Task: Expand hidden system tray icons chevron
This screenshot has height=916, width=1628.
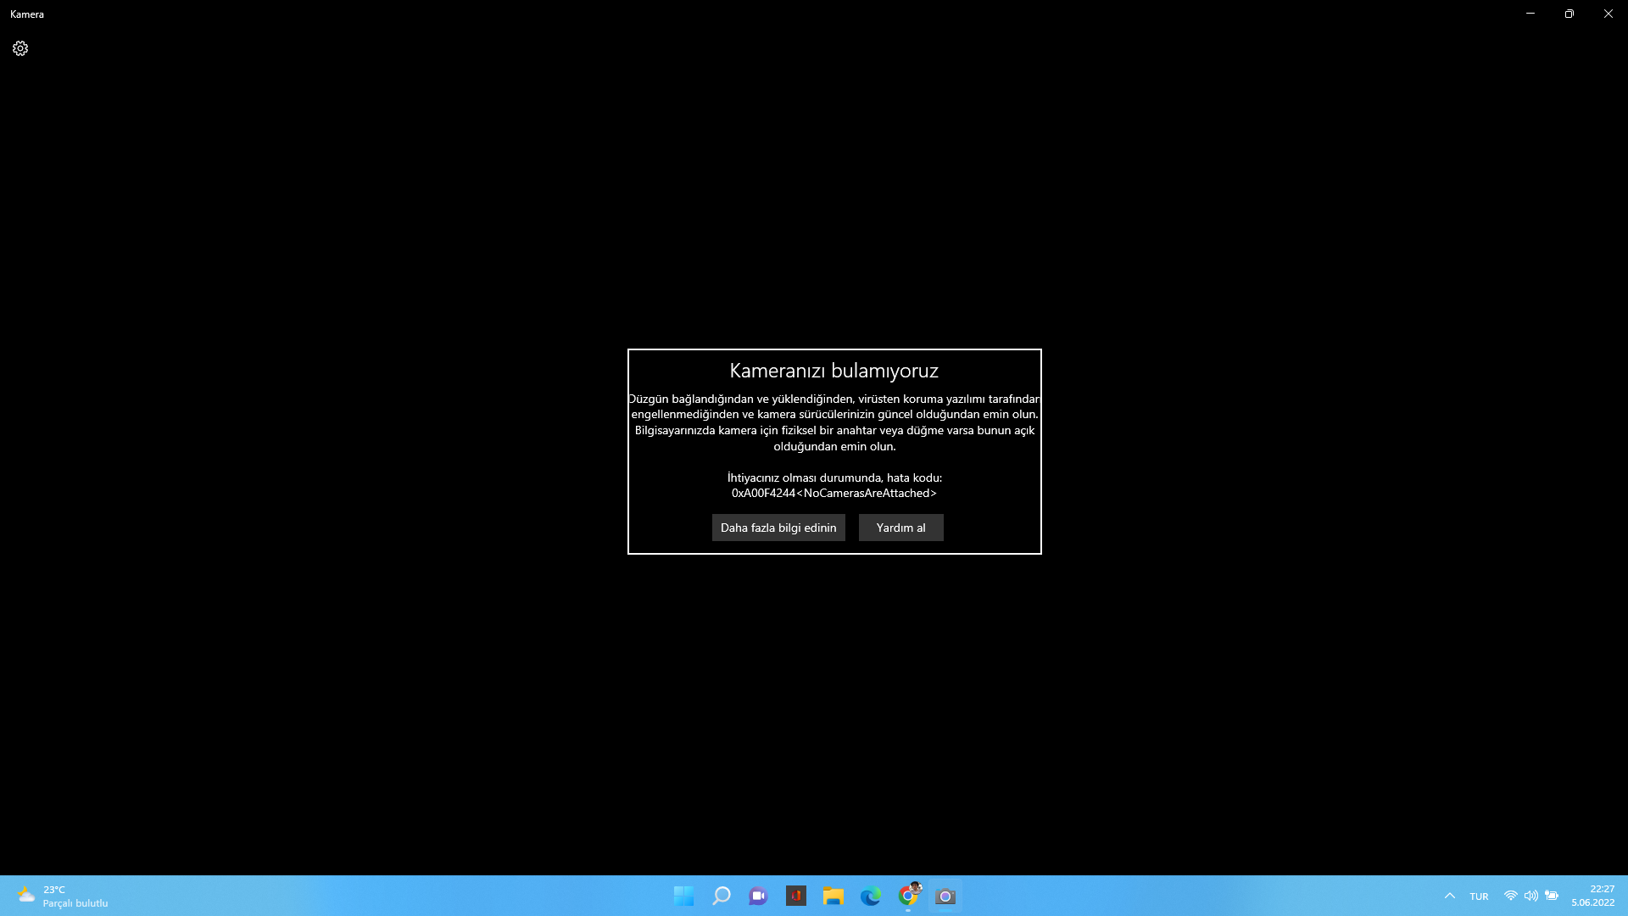Action: 1450,896
